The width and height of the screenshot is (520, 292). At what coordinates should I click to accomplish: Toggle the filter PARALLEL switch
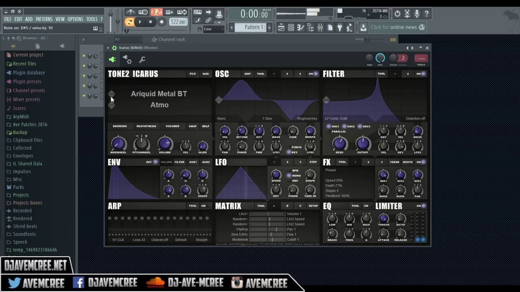328,131
